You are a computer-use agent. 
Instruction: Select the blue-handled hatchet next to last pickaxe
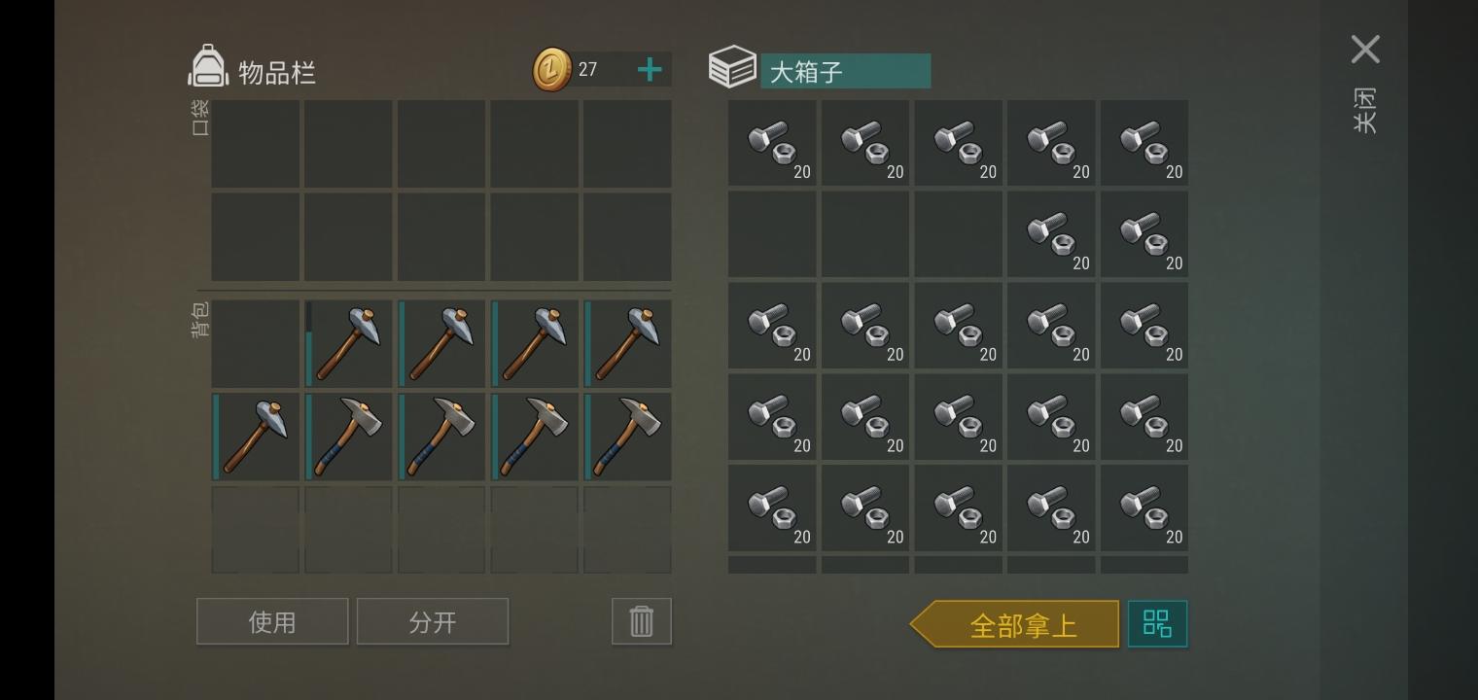pyautogui.click(x=348, y=436)
